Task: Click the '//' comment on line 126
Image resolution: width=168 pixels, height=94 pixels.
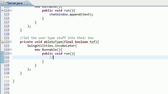Action: pyautogui.click(x=51, y=57)
